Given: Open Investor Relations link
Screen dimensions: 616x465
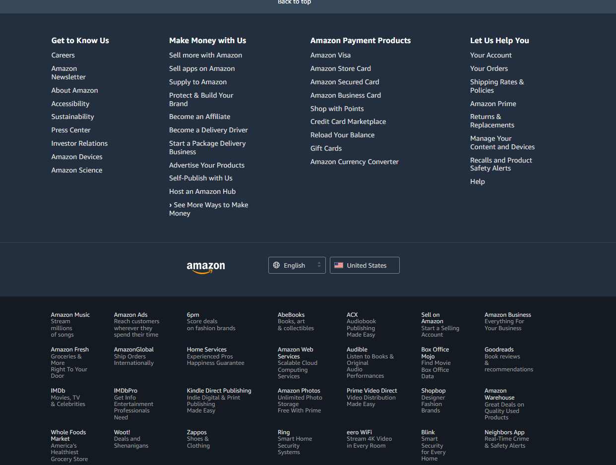Looking at the screenshot, I should [79, 143].
